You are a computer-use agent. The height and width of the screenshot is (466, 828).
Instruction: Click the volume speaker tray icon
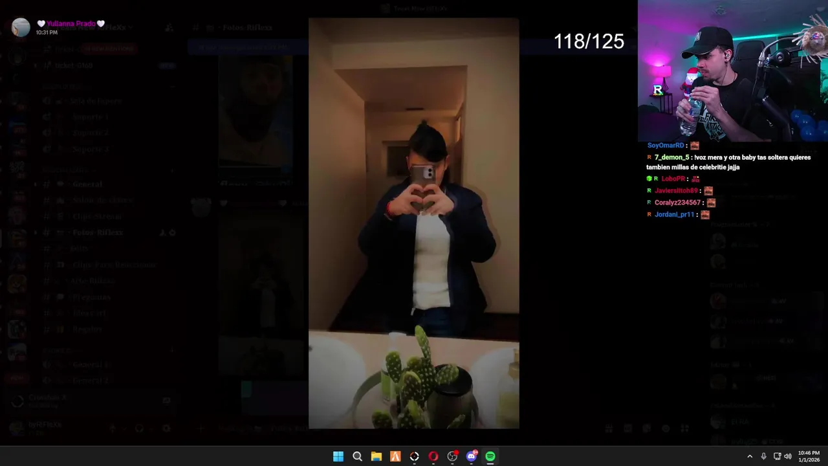(788, 456)
